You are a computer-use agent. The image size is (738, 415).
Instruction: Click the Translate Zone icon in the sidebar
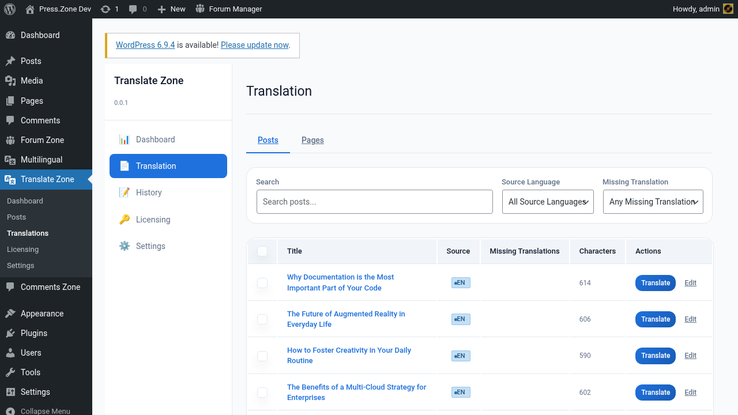[x=10, y=179]
